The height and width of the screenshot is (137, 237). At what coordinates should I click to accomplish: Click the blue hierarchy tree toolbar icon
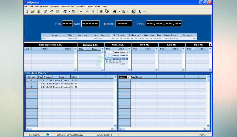(140, 12)
